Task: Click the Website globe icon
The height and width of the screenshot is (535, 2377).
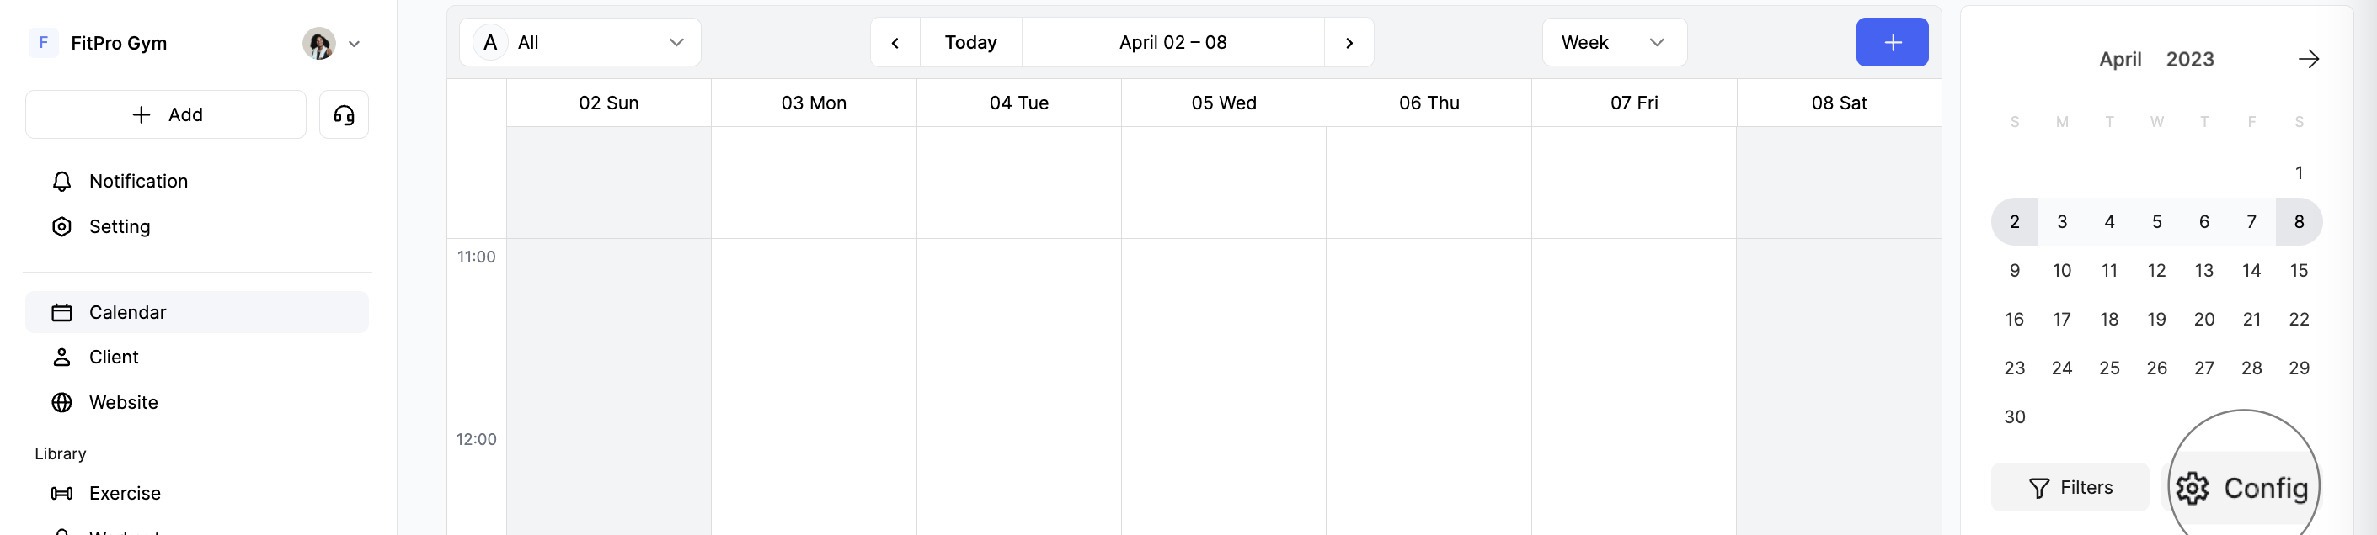Action: point(61,401)
